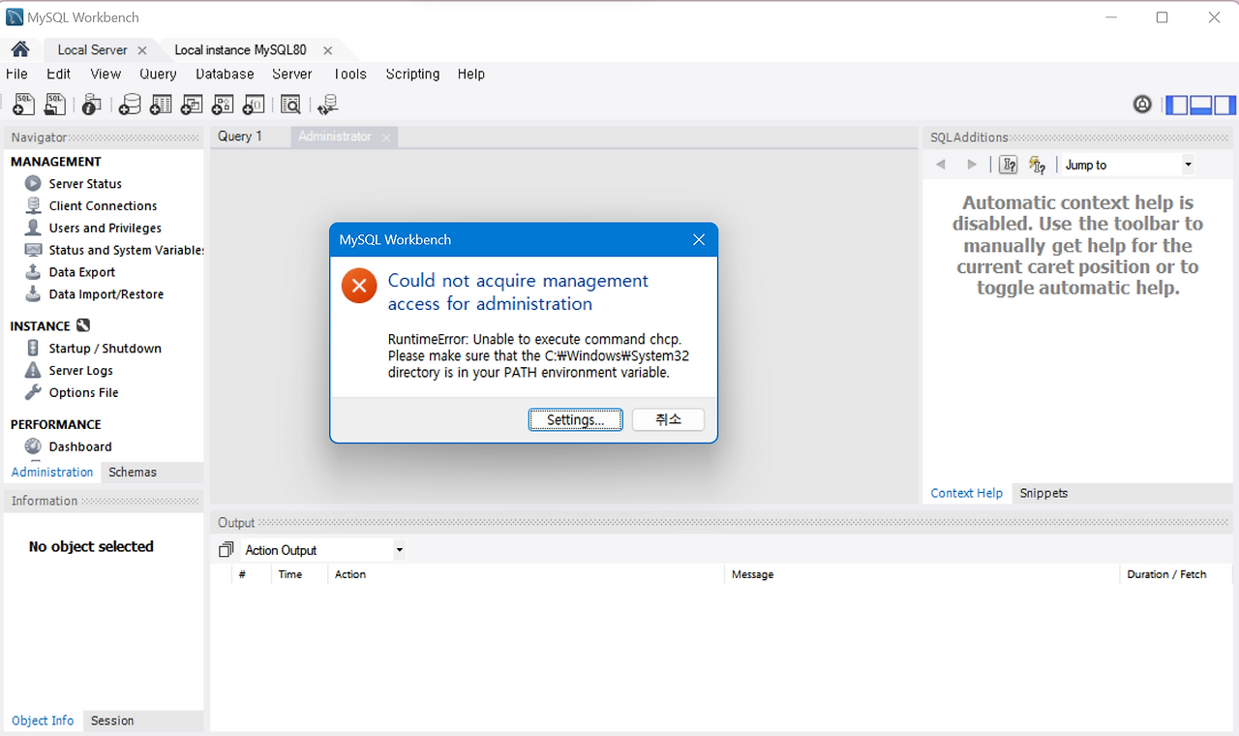
Task: Switch to Schemas tab
Action: (133, 473)
